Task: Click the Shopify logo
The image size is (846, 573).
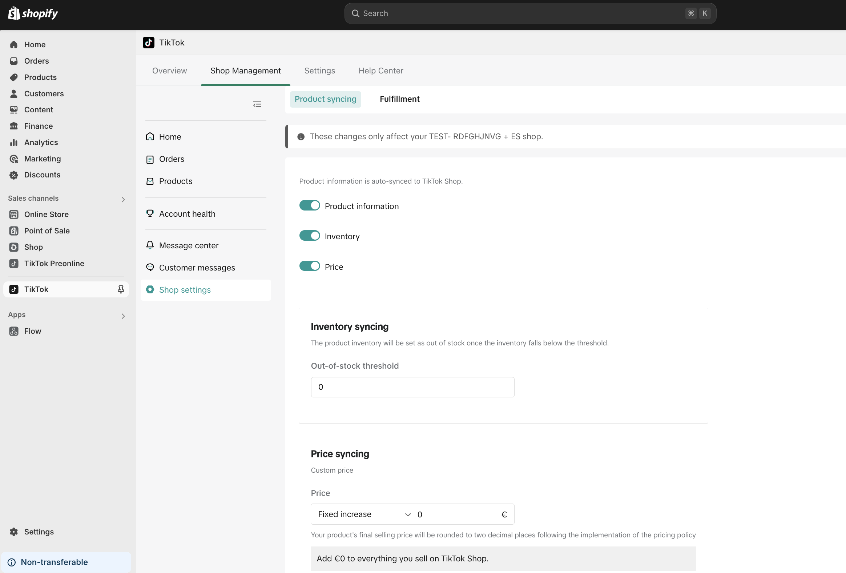Action: [x=33, y=13]
